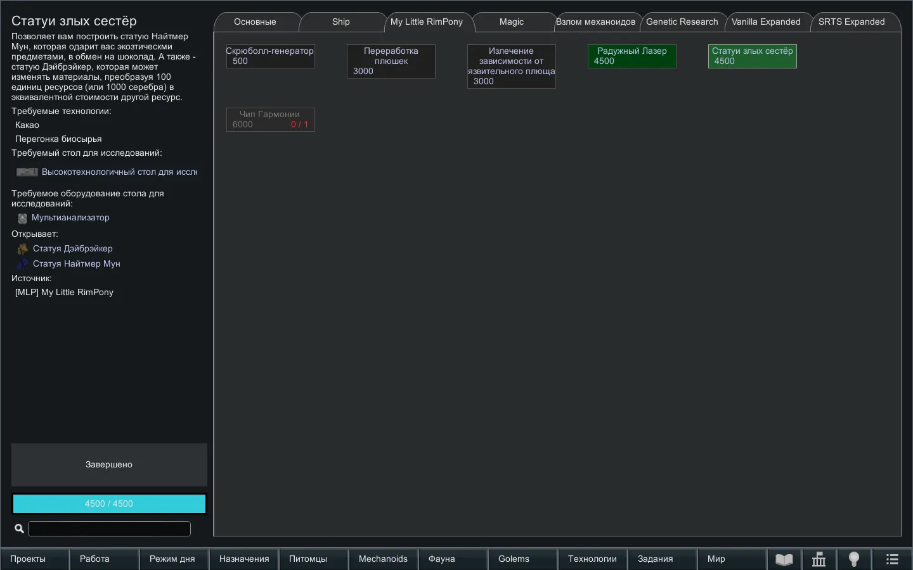
Task: Open the Mechanoids bottom menu tab
Action: [x=383, y=559]
